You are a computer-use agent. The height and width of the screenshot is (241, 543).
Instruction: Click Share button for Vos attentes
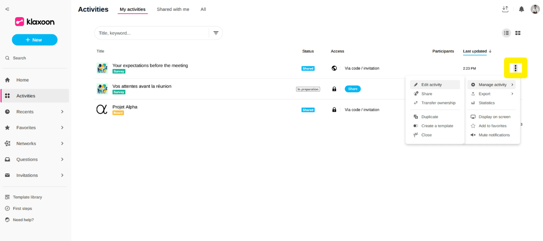click(353, 89)
